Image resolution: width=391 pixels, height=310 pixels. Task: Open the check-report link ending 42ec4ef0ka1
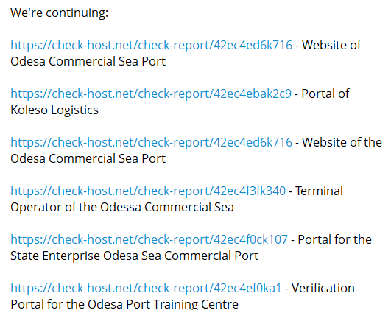(146, 289)
